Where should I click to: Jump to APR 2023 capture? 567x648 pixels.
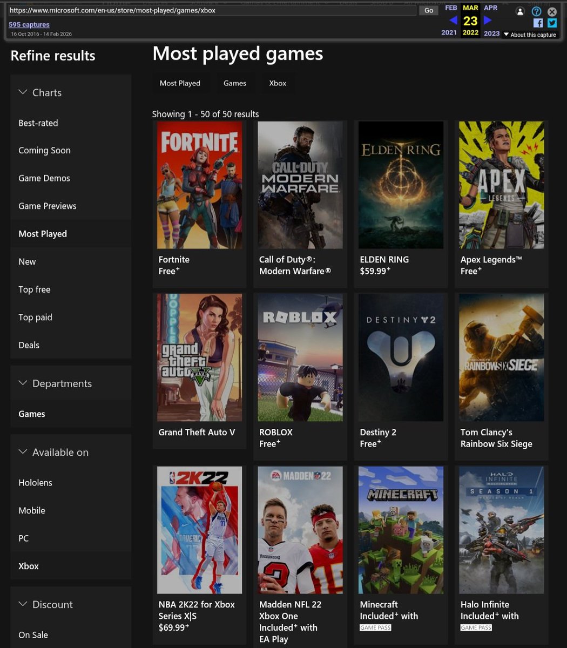491,21
